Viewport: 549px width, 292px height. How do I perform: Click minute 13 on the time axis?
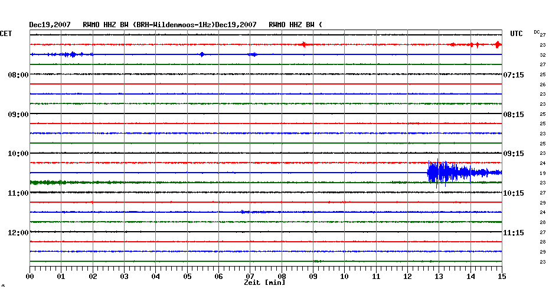pos(439,277)
